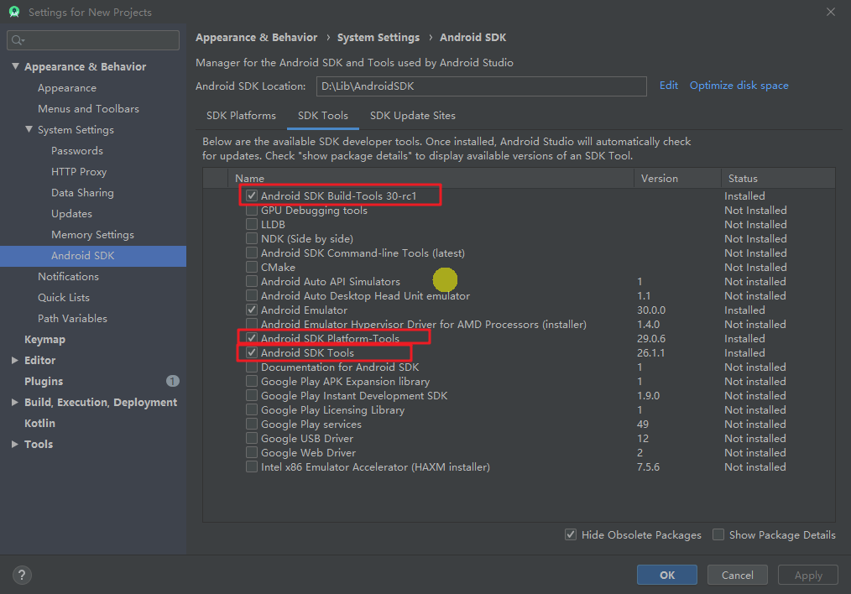The width and height of the screenshot is (851, 594).
Task: Select Updates in the sidebar
Action: (x=71, y=214)
